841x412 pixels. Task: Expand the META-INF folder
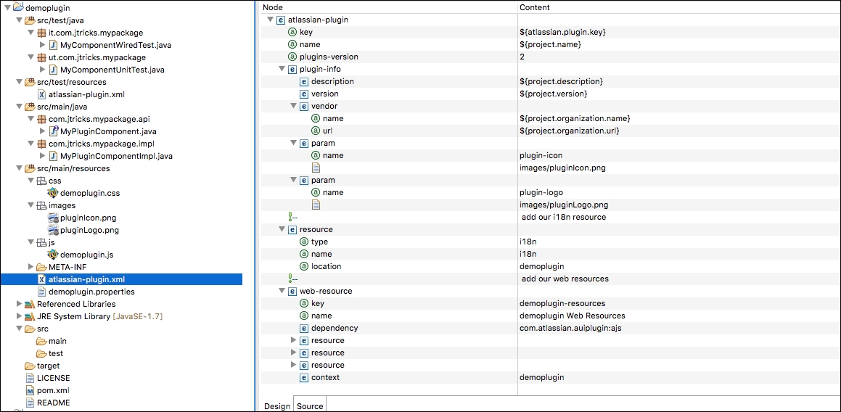coord(30,267)
